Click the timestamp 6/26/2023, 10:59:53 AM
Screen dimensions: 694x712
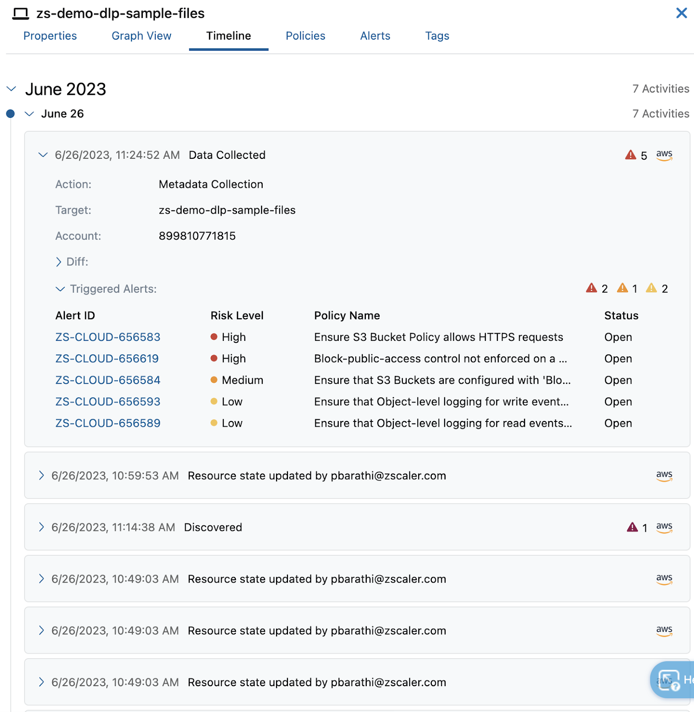click(x=115, y=476)
